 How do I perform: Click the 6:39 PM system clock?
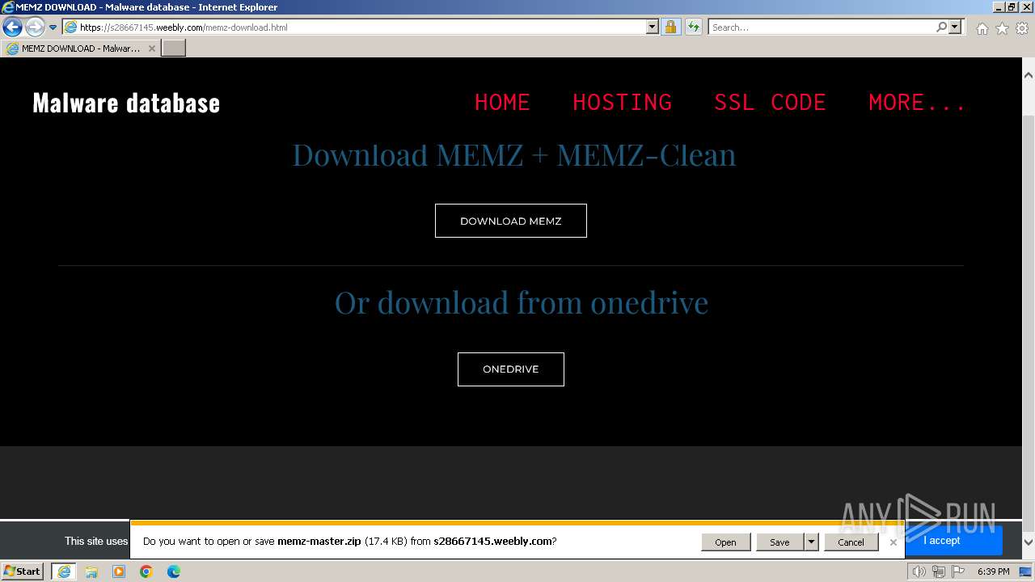[994, 571]
